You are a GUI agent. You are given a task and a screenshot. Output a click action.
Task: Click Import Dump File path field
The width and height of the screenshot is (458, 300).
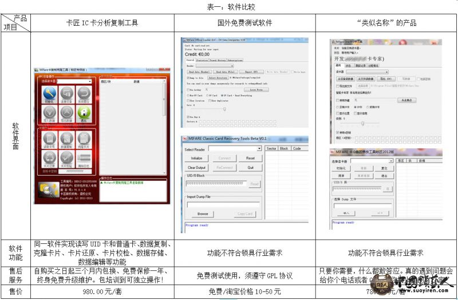pyautogui.click(x=223, y=204)
